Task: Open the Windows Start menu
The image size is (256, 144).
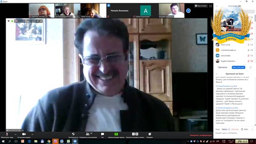Action: coord(3,141)
